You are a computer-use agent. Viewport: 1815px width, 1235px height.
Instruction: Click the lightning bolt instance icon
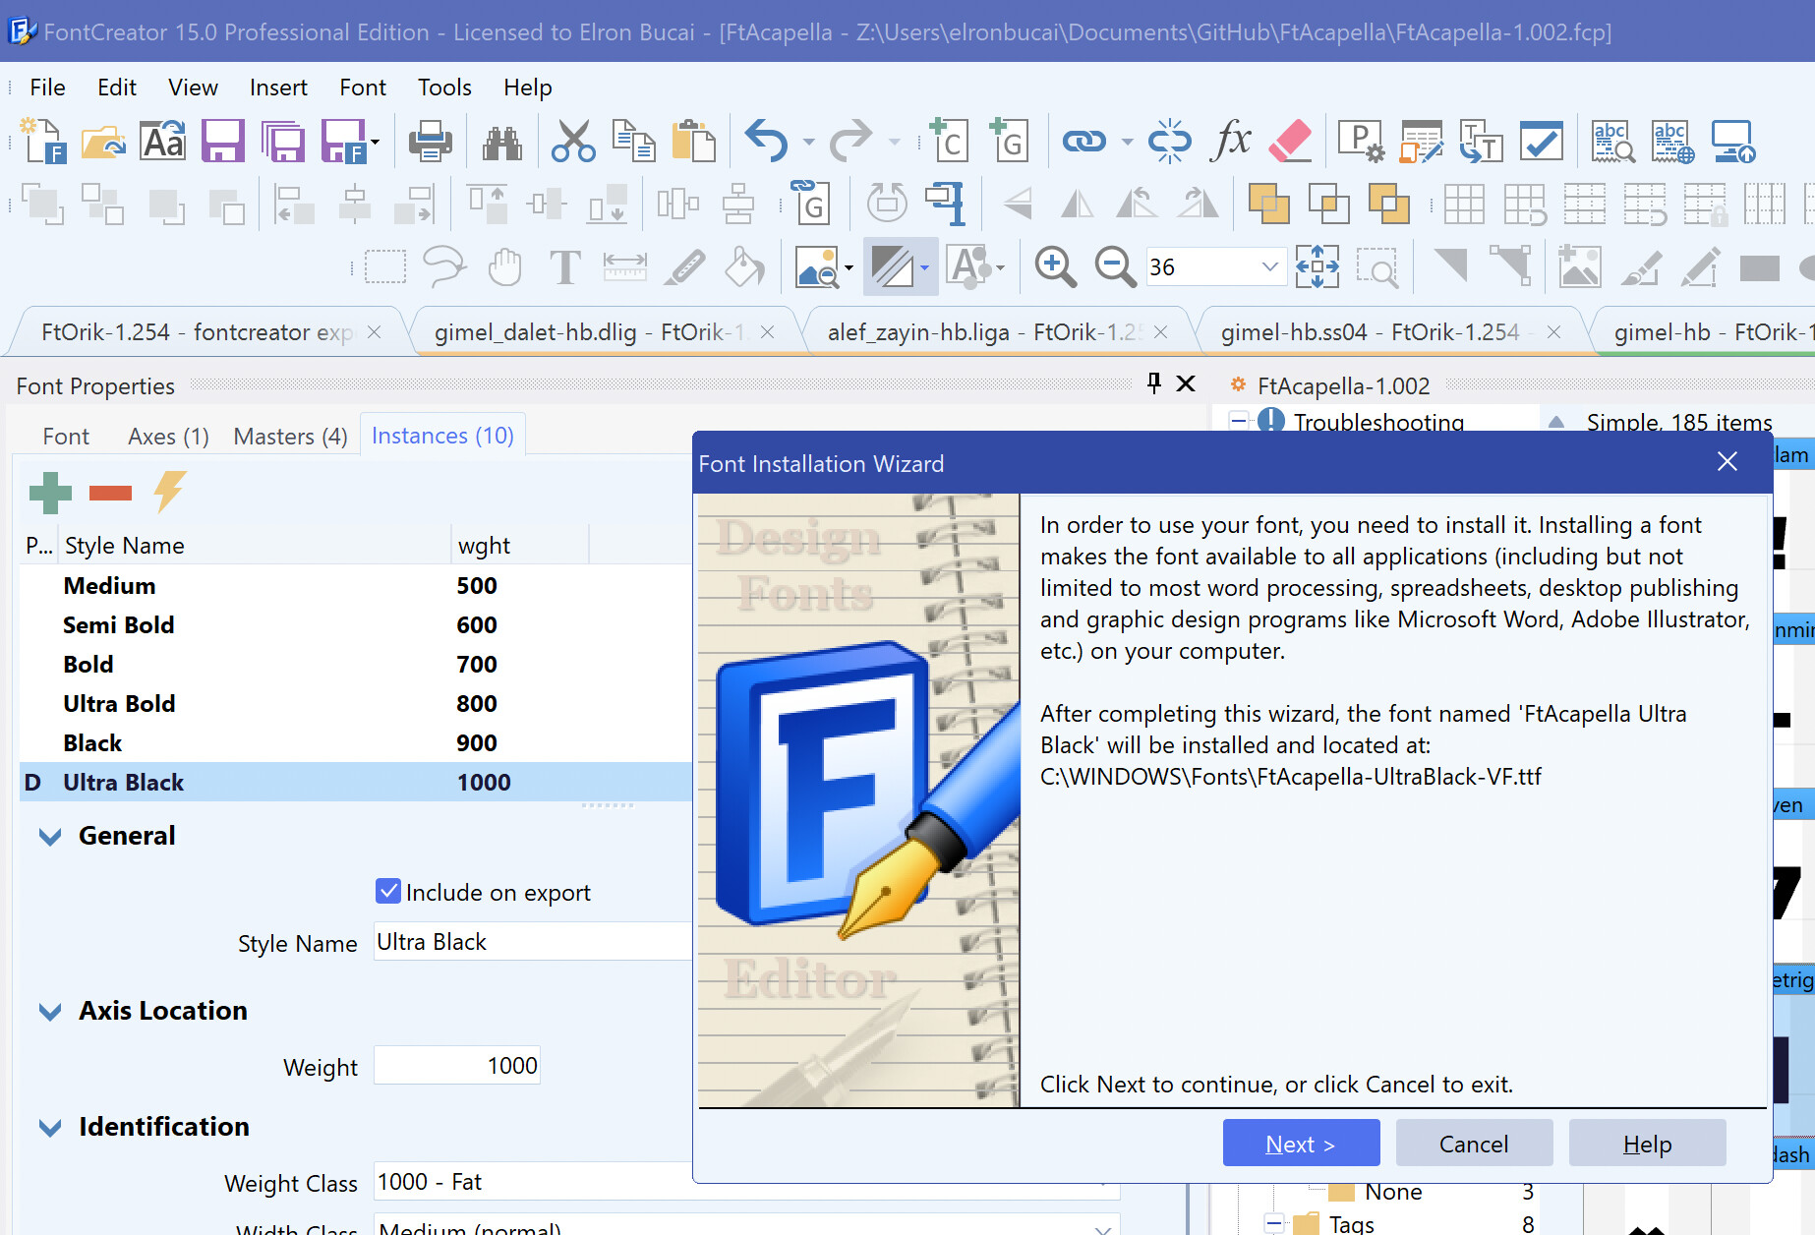click(169, 492)
